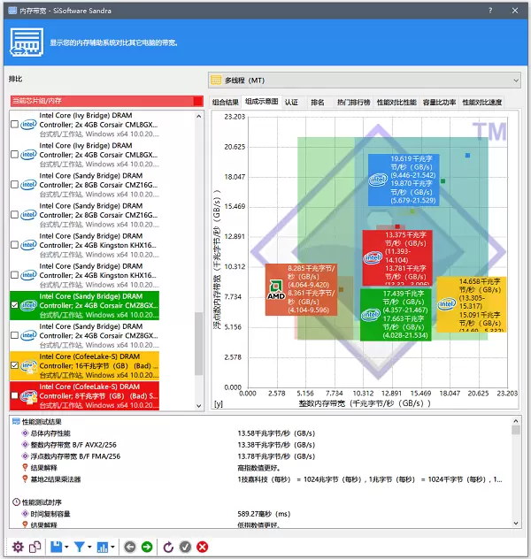
Task: Uncheck the orange CofeeLake-S 16GB entry
Action: tap(14, 364)
